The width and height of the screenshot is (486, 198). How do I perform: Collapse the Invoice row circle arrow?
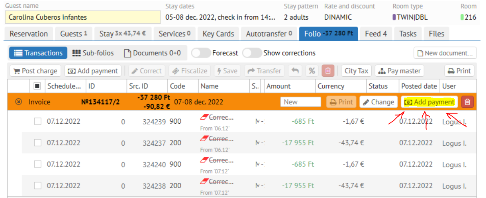pyautogui.click(x=19, y=102)
